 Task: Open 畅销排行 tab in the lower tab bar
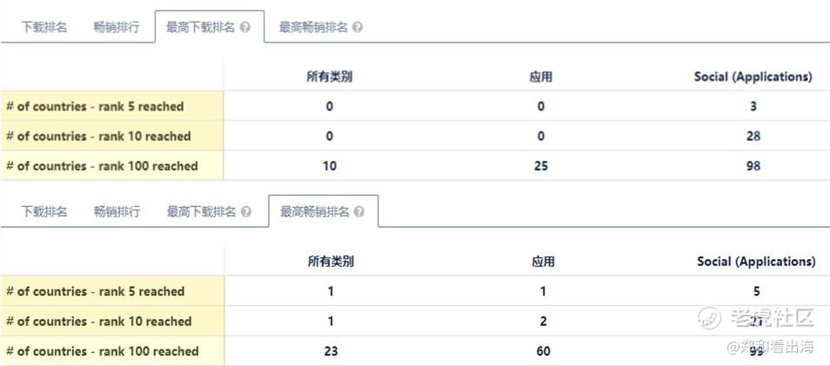(x=117, y=211)
